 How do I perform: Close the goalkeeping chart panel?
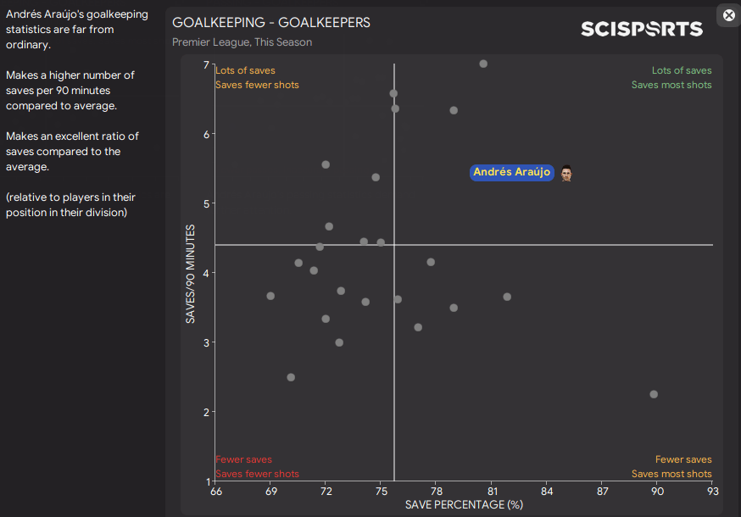tap(728, 14)
